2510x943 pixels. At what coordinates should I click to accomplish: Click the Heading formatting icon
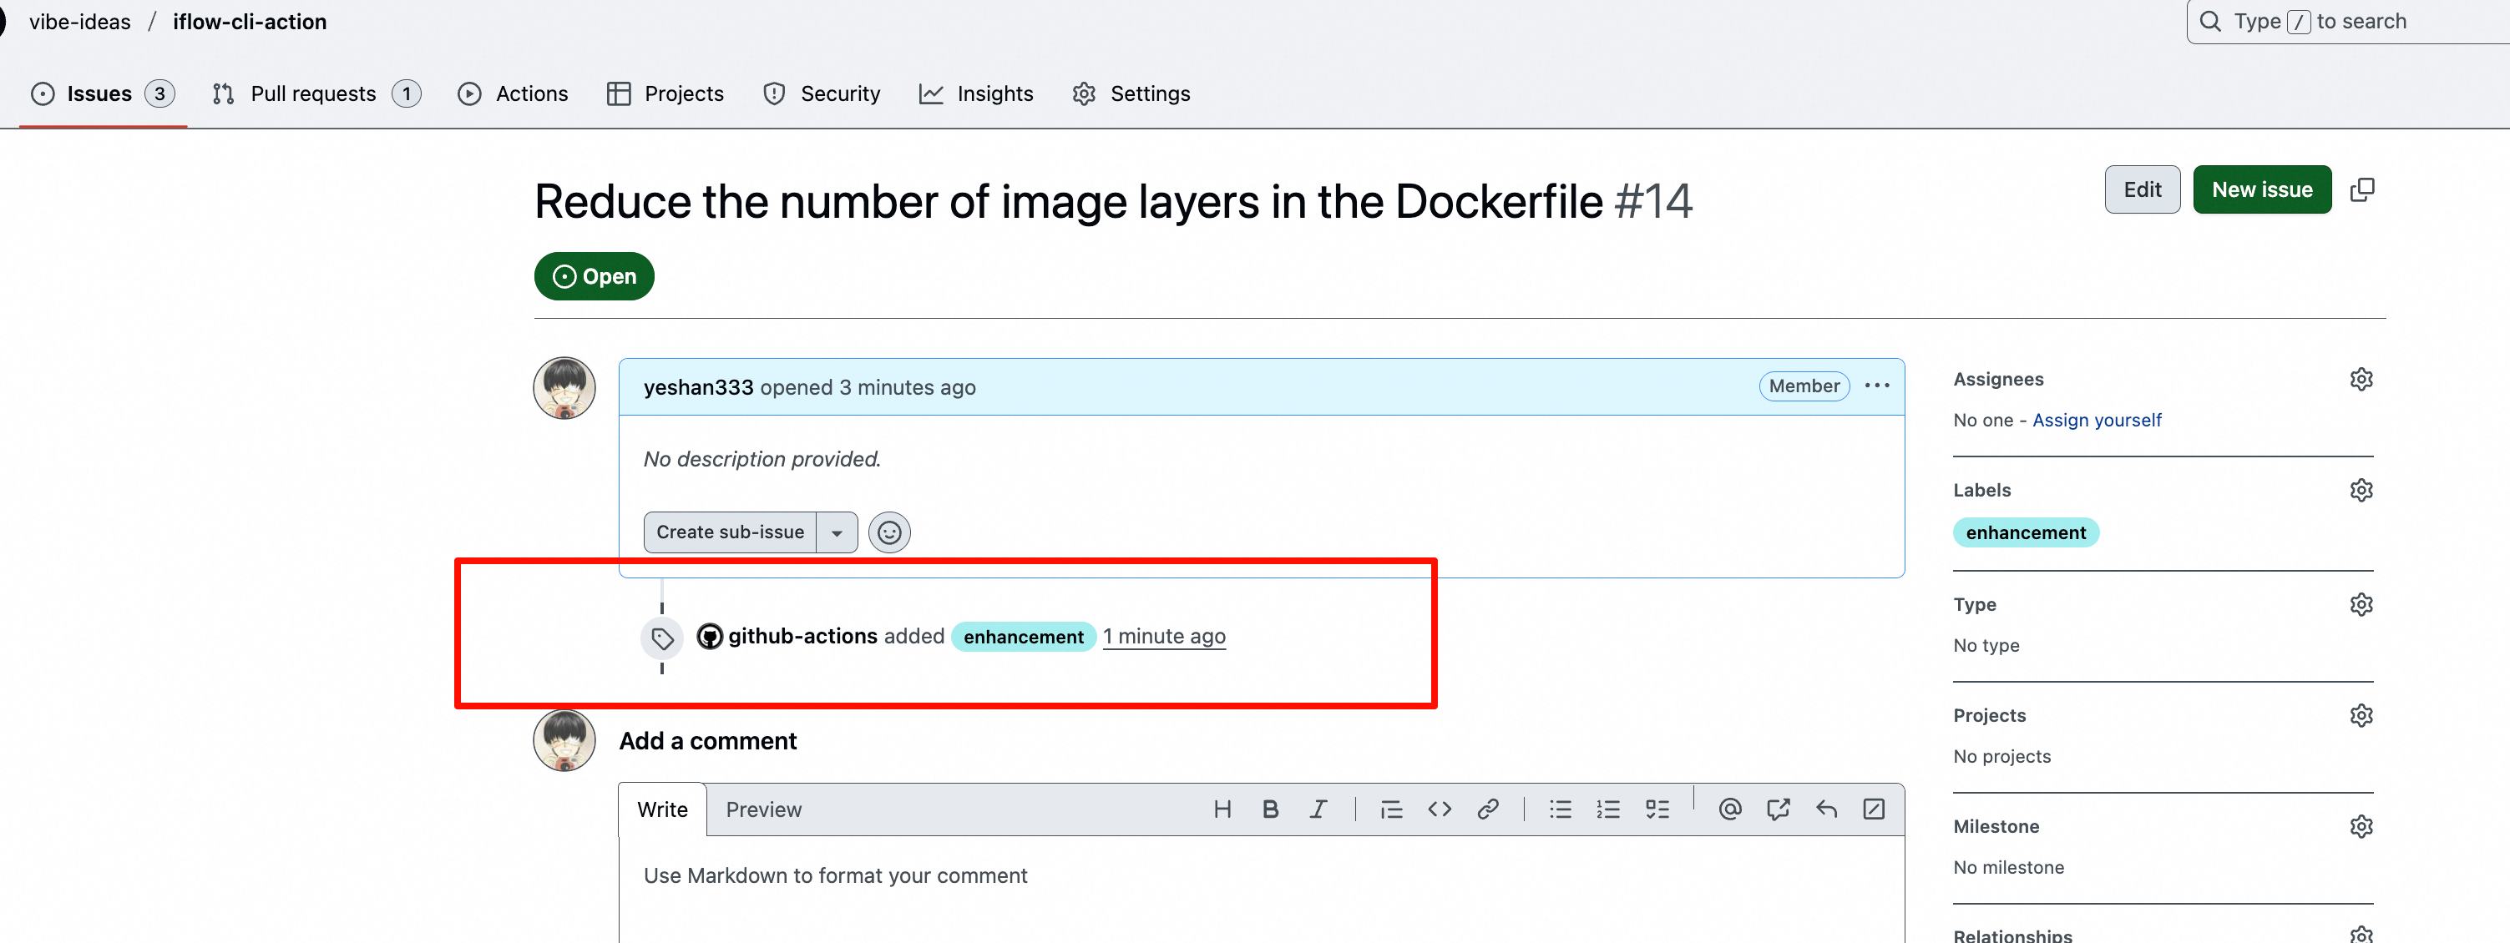click(1222, 809)
